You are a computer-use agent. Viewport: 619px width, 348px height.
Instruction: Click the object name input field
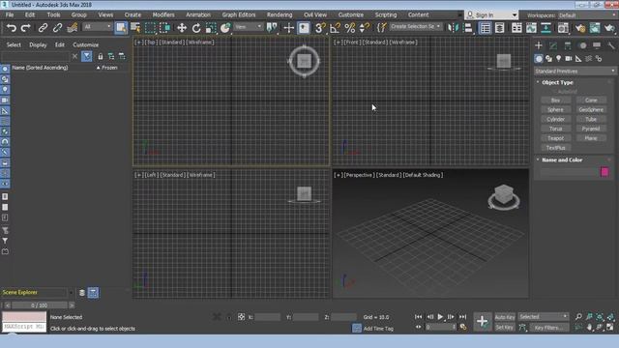pos(570,172)
